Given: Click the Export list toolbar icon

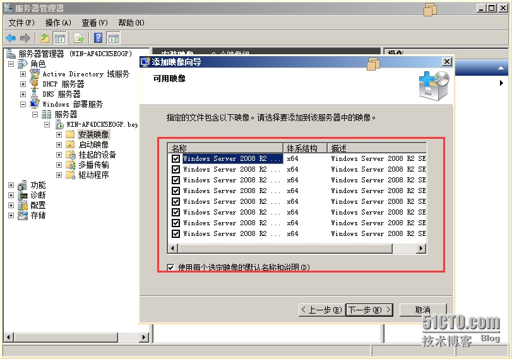Looking at the screenshot, I should [x=79, y=38].
